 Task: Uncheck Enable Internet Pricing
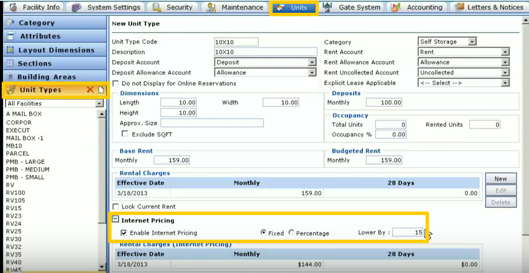click(x=124, y=233)
